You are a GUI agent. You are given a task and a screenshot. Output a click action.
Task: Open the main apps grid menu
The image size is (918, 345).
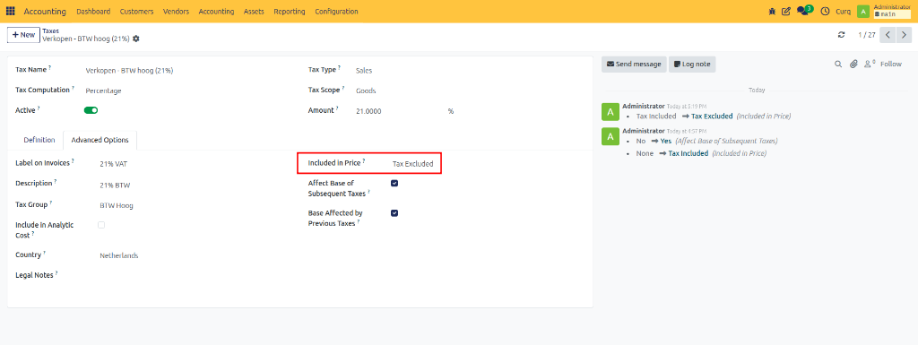tap(11, 11)
